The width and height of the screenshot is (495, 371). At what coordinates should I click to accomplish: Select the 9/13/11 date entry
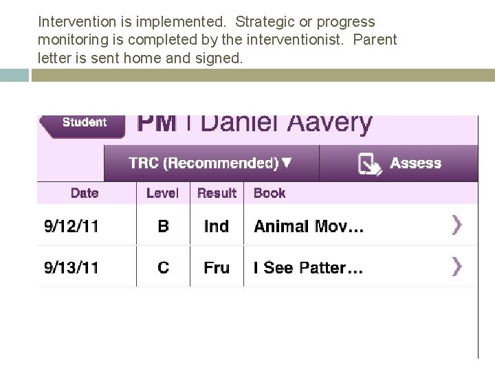71,267
